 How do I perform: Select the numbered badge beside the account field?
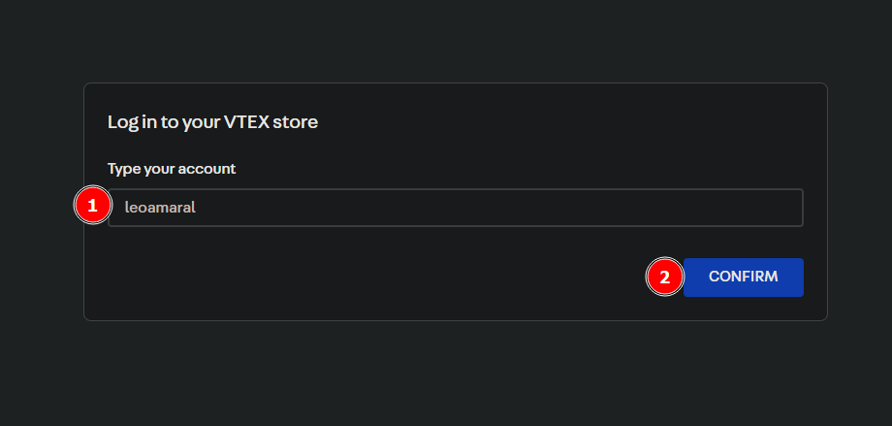point(92,207)
